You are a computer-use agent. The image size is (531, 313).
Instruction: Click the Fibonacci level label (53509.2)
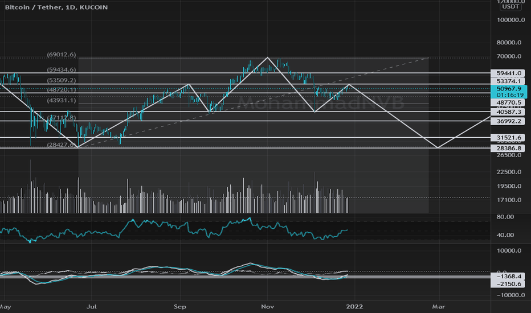(x=62, y=81)
